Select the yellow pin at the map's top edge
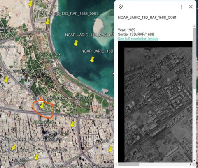This screenshot has width=198, height=168. 30,3
